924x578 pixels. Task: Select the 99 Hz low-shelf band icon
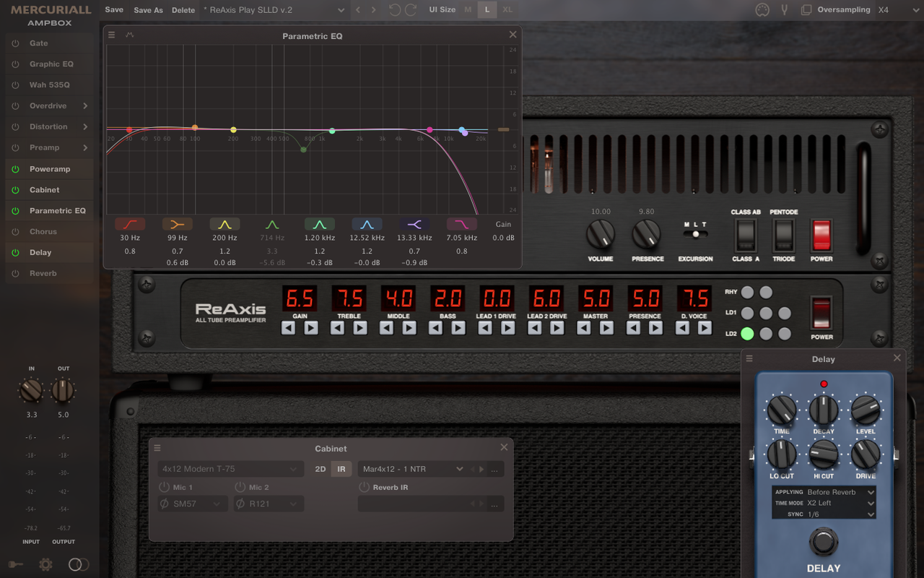178,225
